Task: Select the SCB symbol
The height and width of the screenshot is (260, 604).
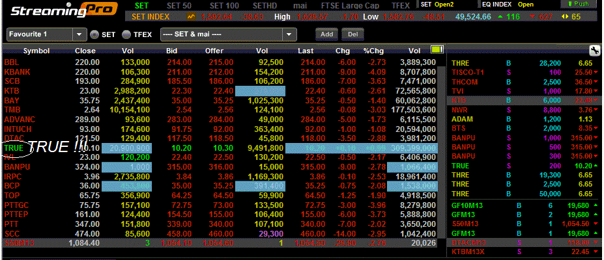Action: (12, 81)
